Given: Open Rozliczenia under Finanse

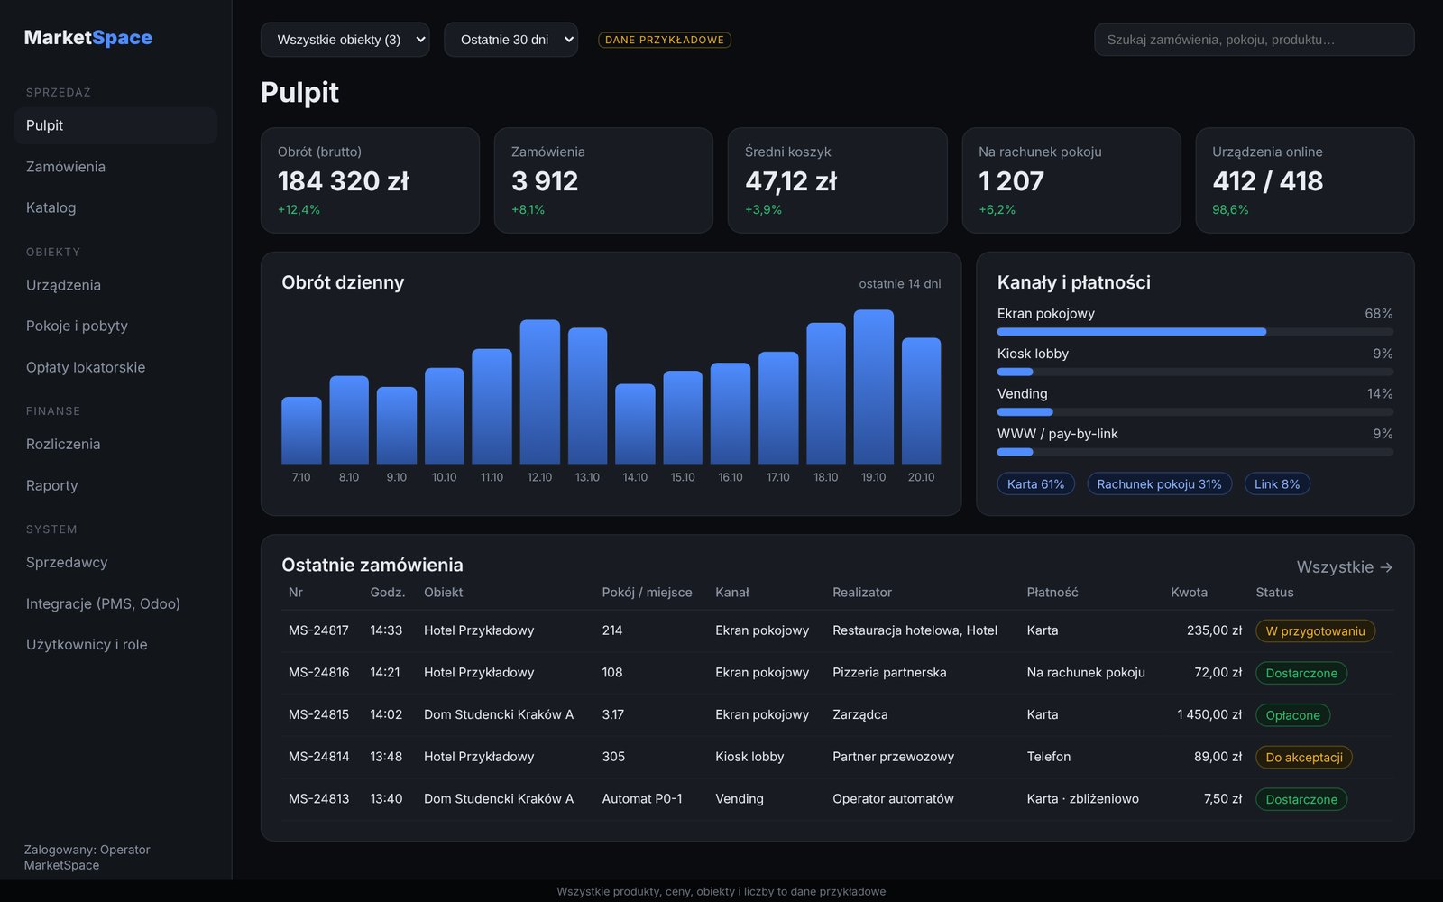Looking at the screenshot, I should [x=115, y=444].
